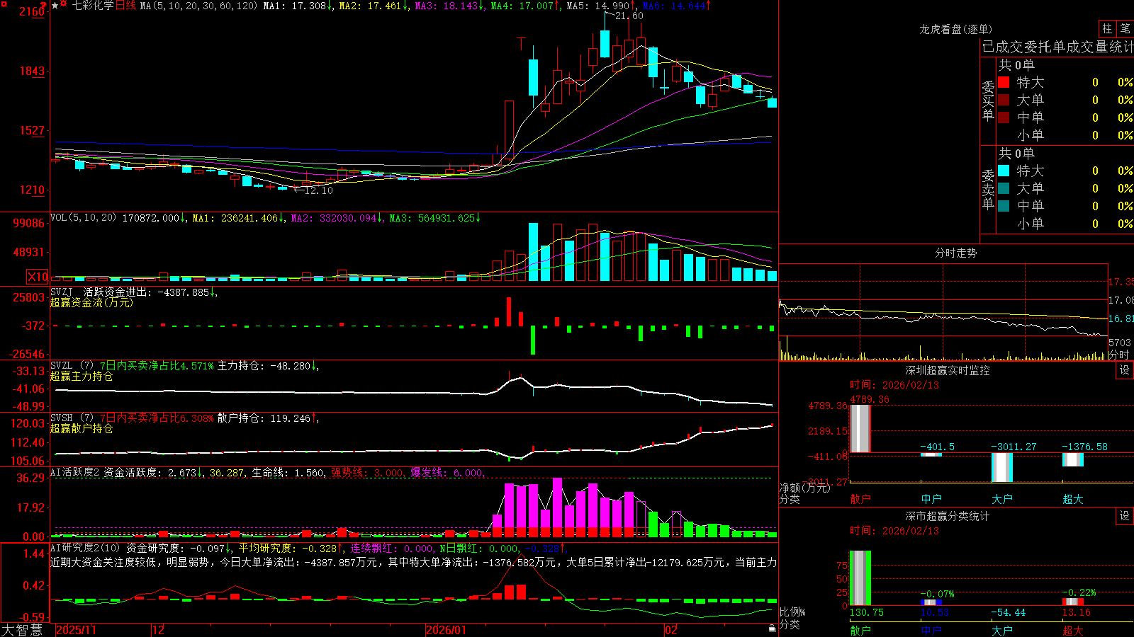Click the 12.10 low price annotation
The image size is (1134, 637).
[x=318, y=190]
